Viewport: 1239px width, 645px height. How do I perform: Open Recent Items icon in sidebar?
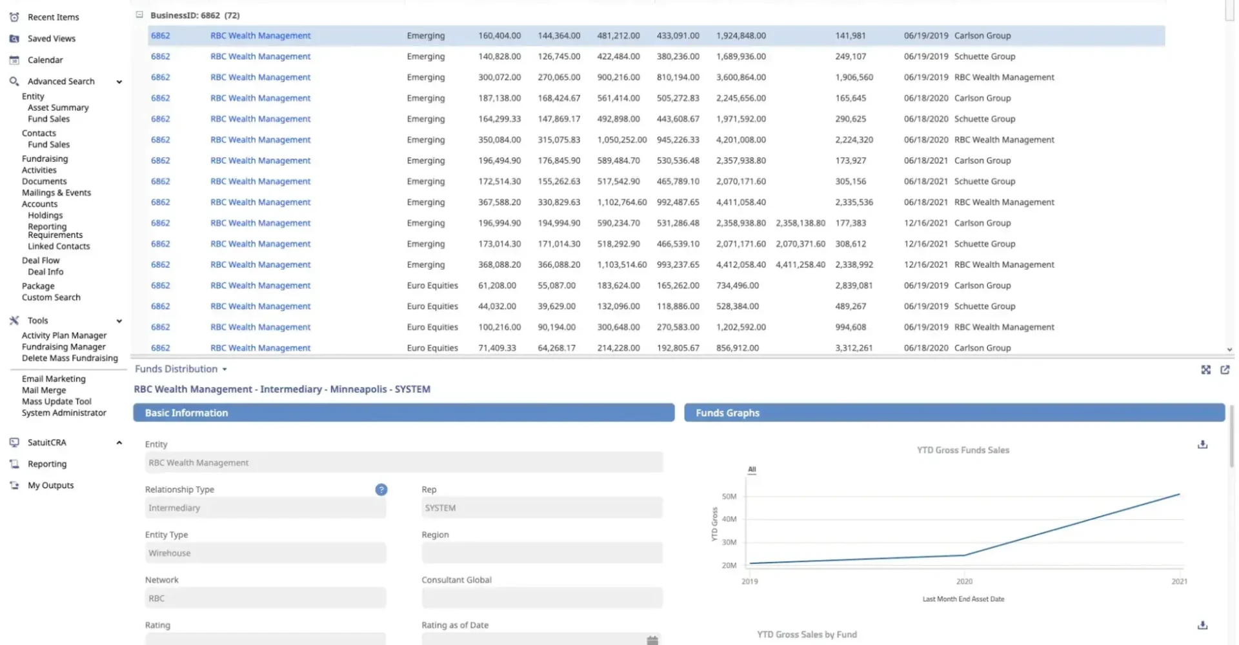[14, 17]
